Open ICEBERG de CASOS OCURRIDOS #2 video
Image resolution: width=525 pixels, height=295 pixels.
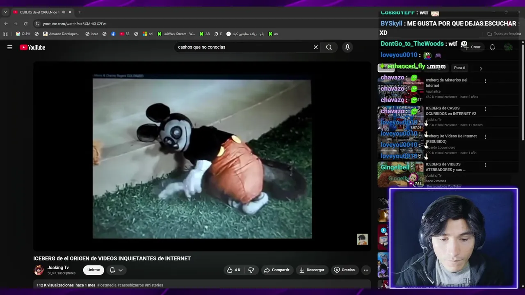(x=451, y=111)
